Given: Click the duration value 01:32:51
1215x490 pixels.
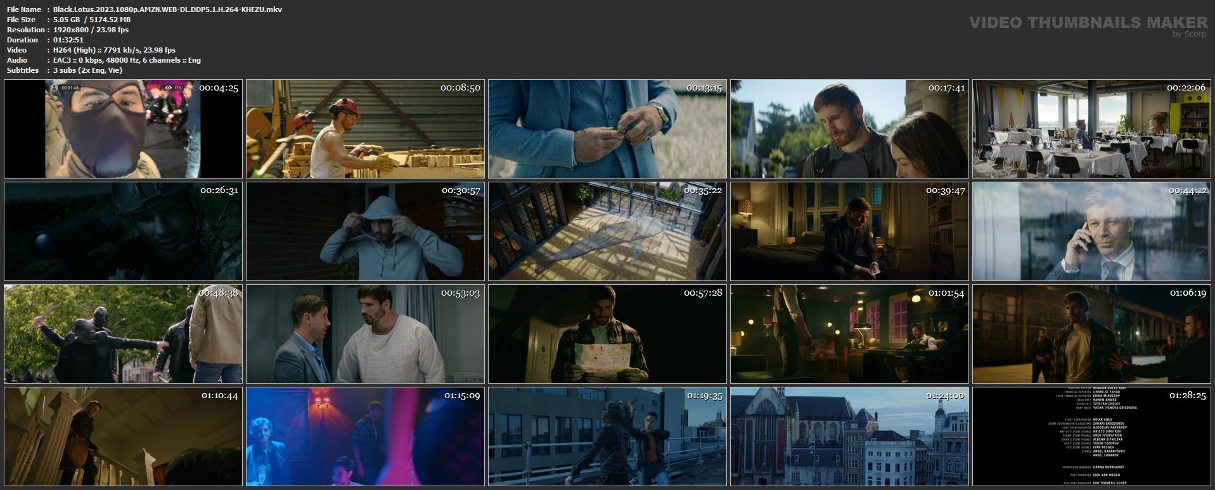Looking at the screenshot, I should click(68, 40).
